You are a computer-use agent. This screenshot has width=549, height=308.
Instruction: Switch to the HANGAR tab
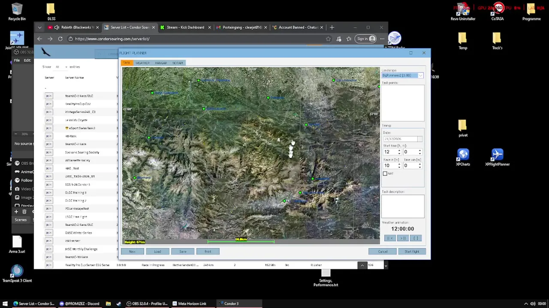[161, 63]
